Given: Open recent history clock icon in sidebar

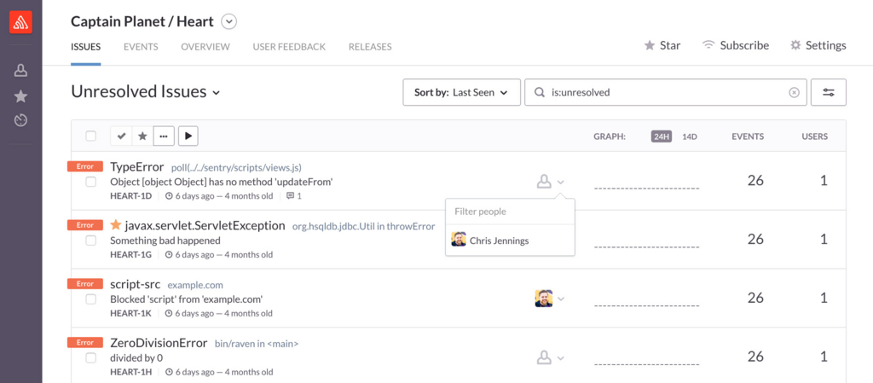Looking at the screenshot, I should tap(20, 120).
